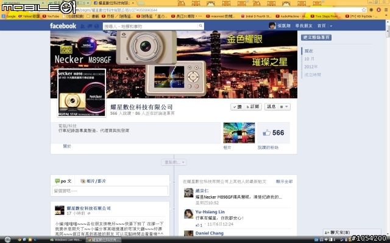Open 尋找朋友 in the top bar
Image resolution: width=390 pixels, height=243 pixels.
point(303,26)
